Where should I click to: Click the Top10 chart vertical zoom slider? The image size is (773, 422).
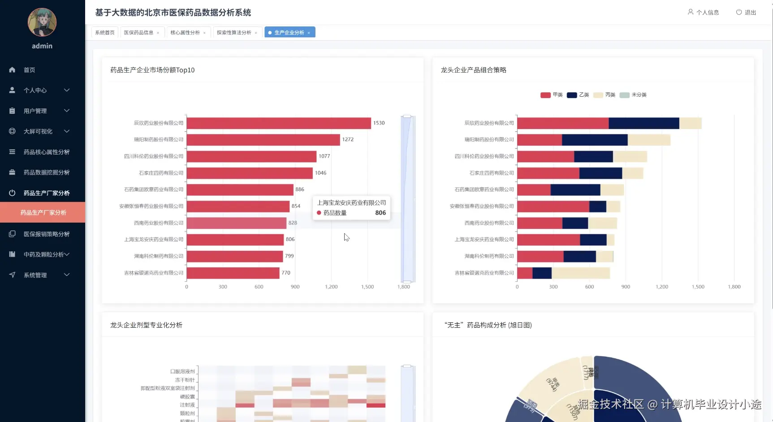[407, 199]
